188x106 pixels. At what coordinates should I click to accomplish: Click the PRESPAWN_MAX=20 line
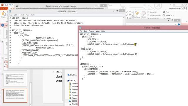click(30, 50)
